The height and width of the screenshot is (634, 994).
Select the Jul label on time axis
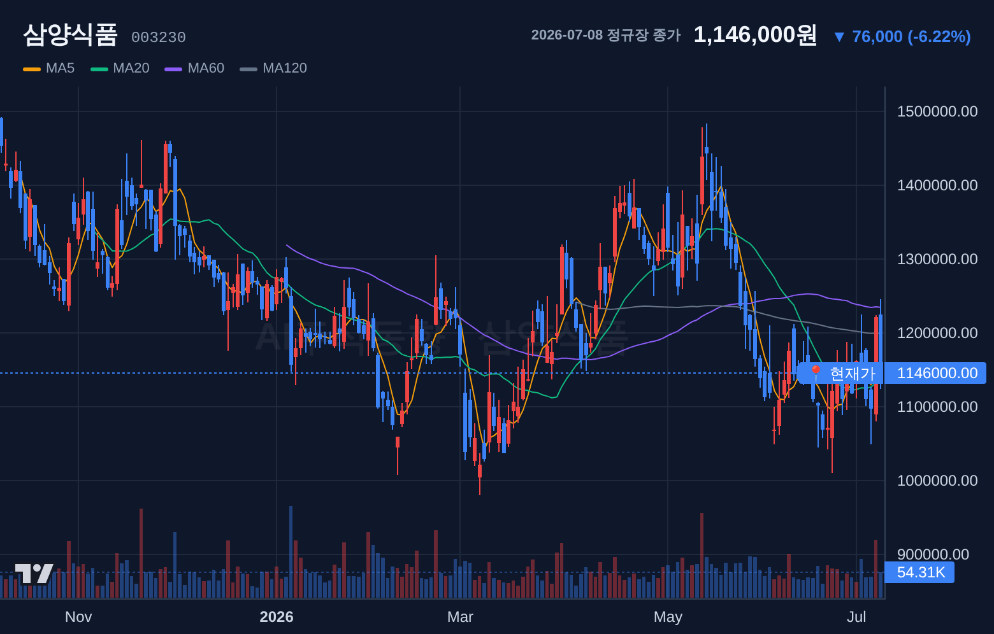(x=856, y=617)
